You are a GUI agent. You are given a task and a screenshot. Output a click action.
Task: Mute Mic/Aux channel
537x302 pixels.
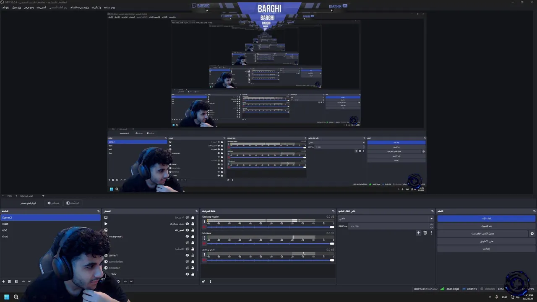point(204,244)
